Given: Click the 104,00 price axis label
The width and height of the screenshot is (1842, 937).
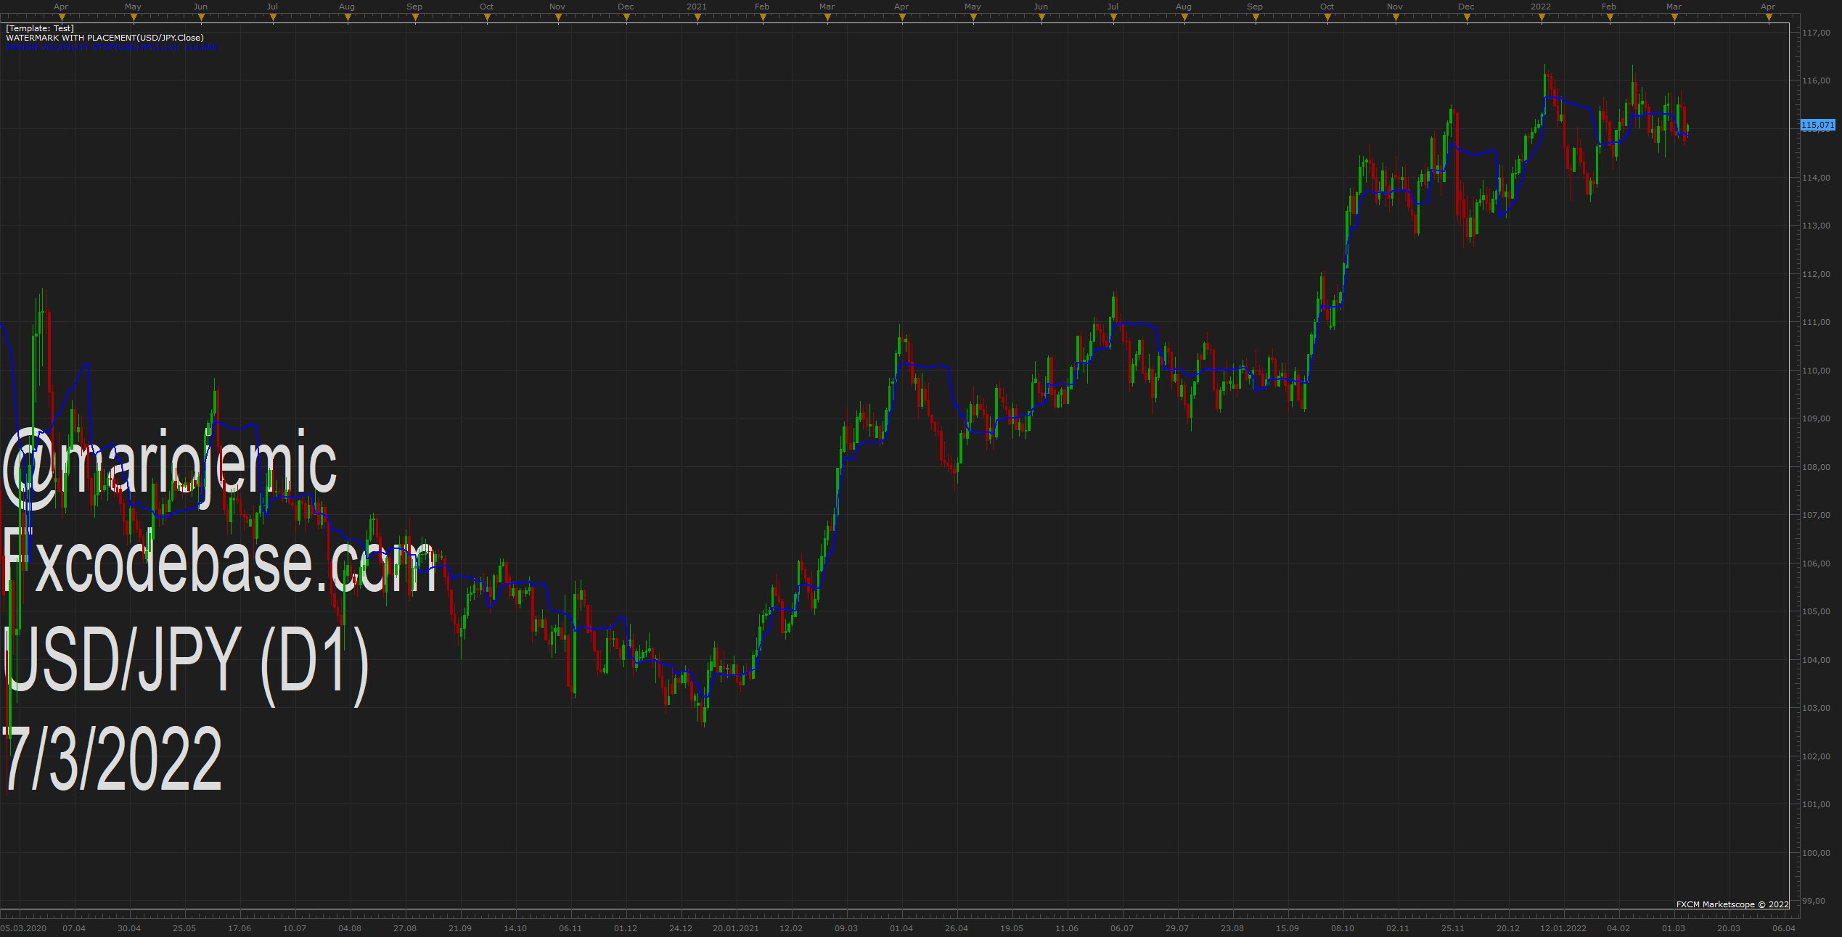Looking at the screenshot, I should [x=1816, y=660].
